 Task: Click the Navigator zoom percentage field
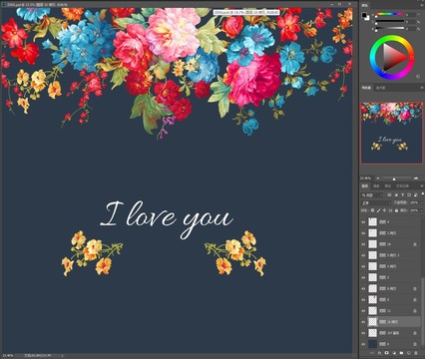[x=365, y=179]
